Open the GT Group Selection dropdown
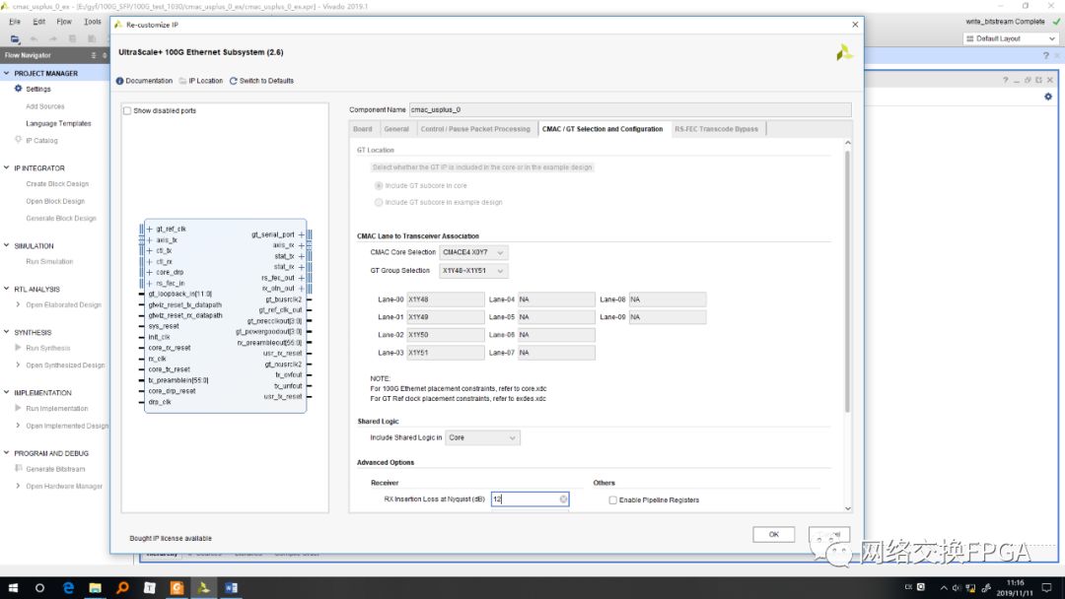 pos(473,271)
